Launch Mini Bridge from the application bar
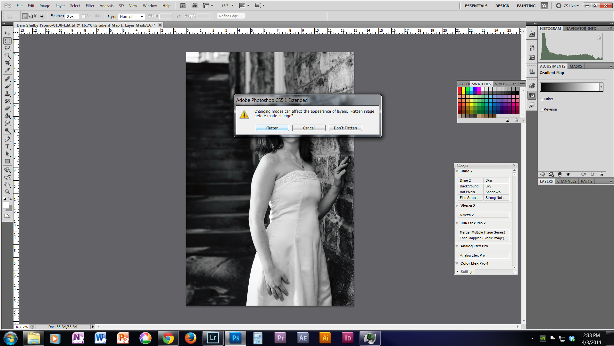Image resolution: width=614 pixels, height=346 pixels. [x=195, y=5]
